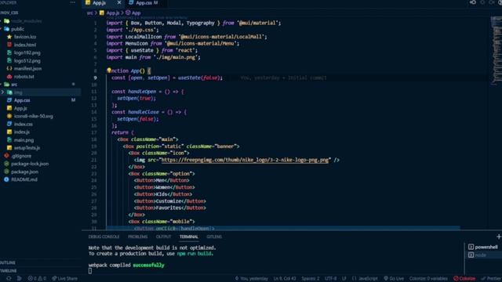This screenshot has width=502, height=282.
Task: Expand the Outline section
Action: point(8,263)
